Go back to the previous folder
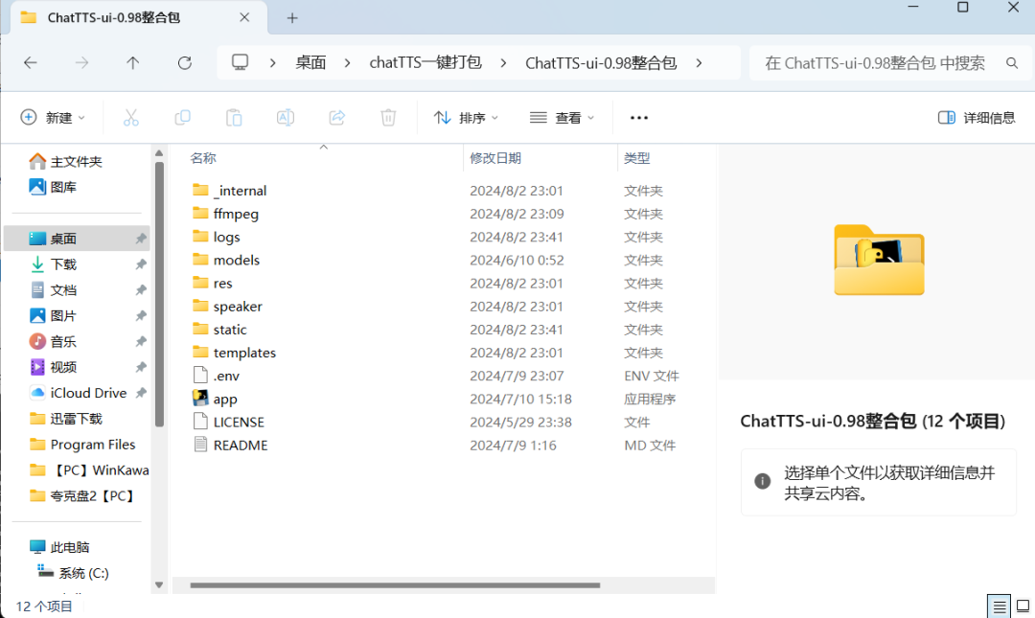1035x618 pixels. point(31,62)
